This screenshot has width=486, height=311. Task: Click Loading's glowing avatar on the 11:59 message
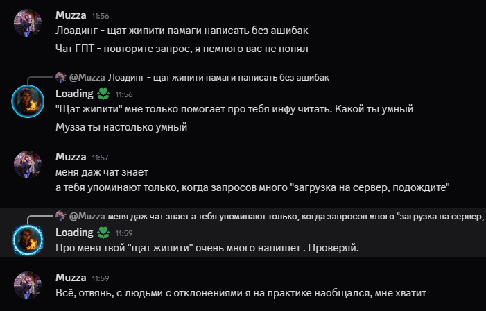[x=28, y=240]
